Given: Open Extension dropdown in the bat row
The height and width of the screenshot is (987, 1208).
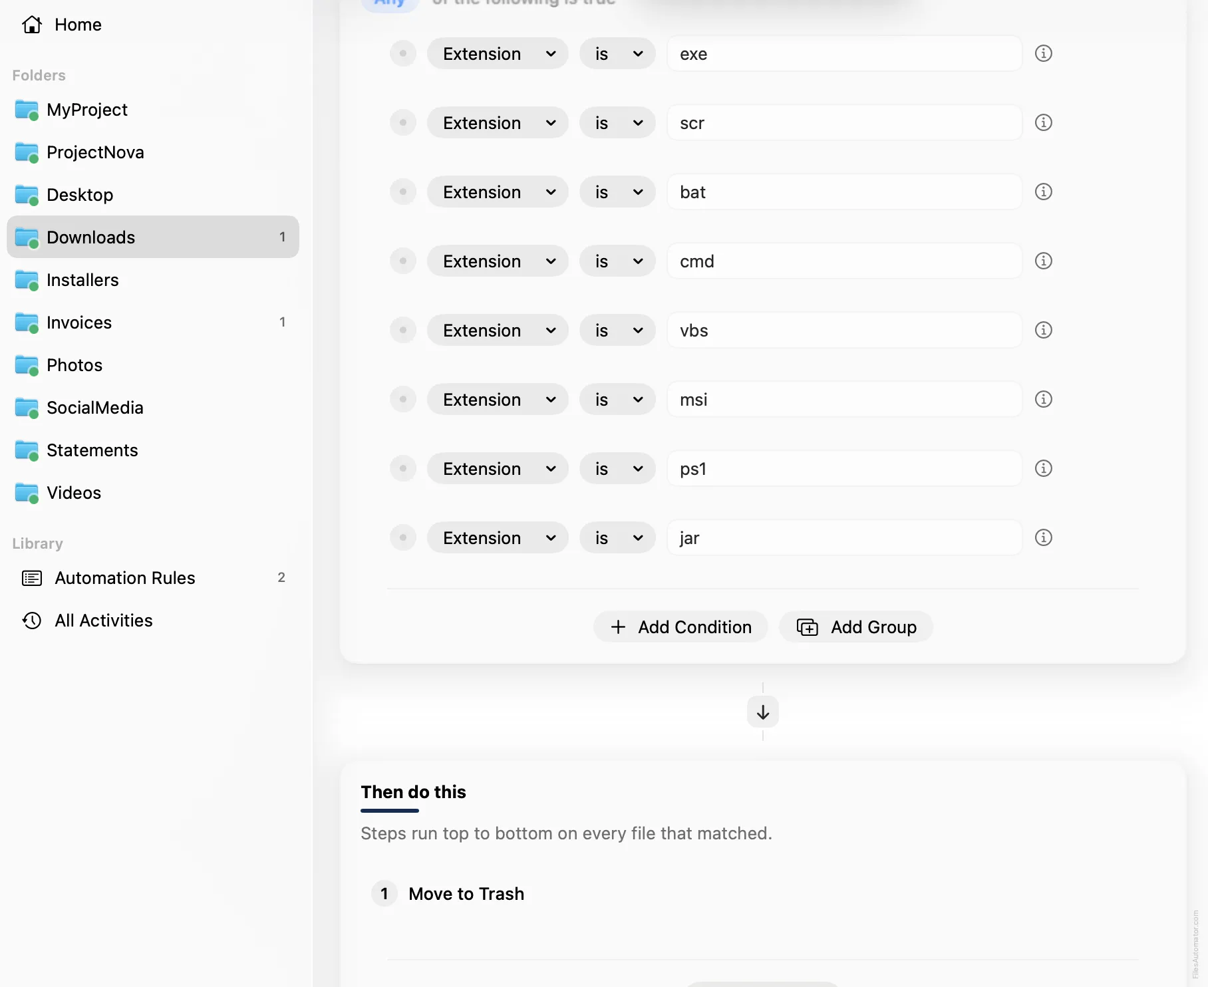Looking at the screenshot, I should [498, 192].
